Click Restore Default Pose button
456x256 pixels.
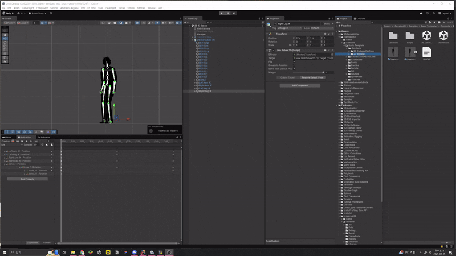312,77
